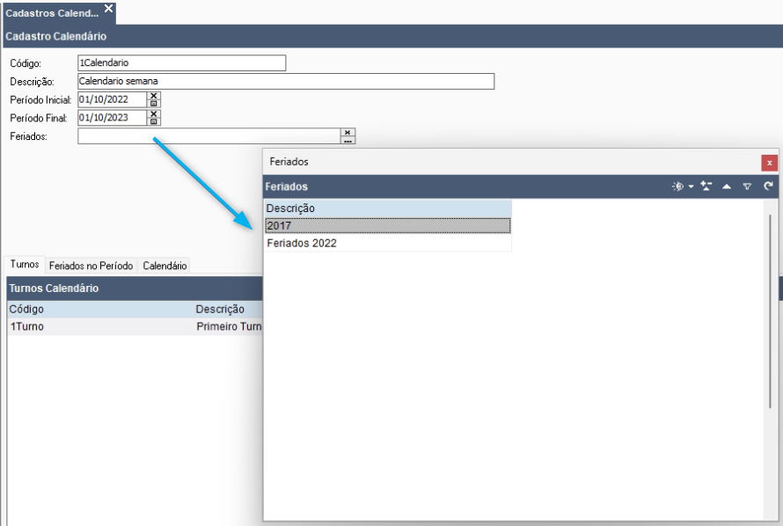Click the Código column header in Turnos Calendário
Viewport: 783px width, 526px height.
click(x=100, y=309)
